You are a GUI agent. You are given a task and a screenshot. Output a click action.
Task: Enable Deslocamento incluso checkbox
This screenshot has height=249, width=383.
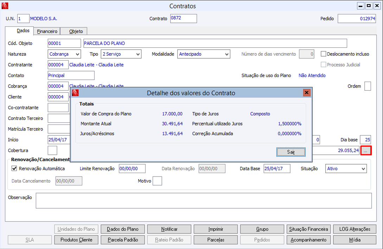click(324, 54)
